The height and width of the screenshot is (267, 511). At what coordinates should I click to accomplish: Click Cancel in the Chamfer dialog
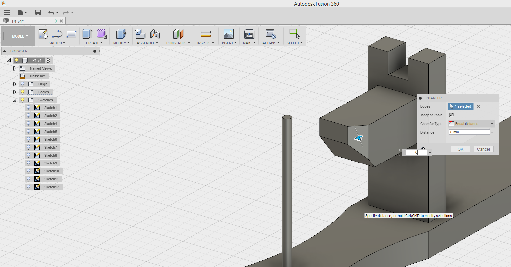click(x=483, y=149)
